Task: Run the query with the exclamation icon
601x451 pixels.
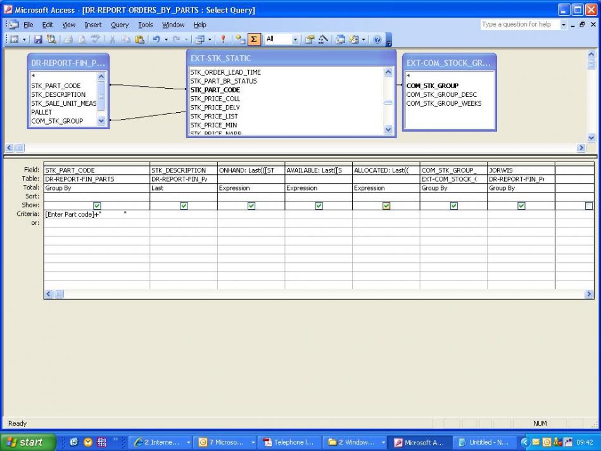Action: pos(223,39)
